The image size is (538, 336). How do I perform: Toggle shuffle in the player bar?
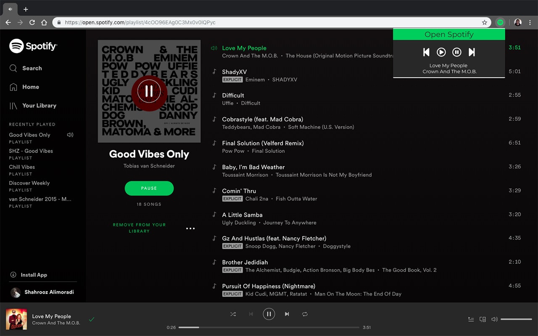[x=233, y=314]
